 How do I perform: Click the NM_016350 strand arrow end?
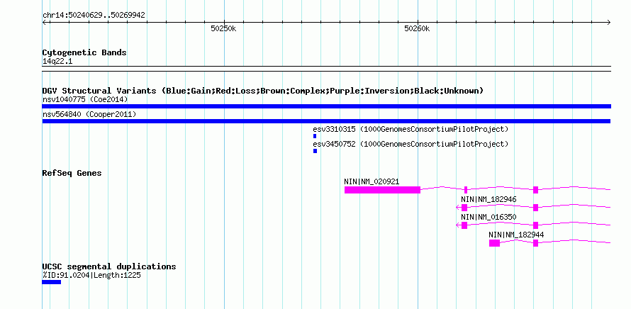tap(458, 225)
